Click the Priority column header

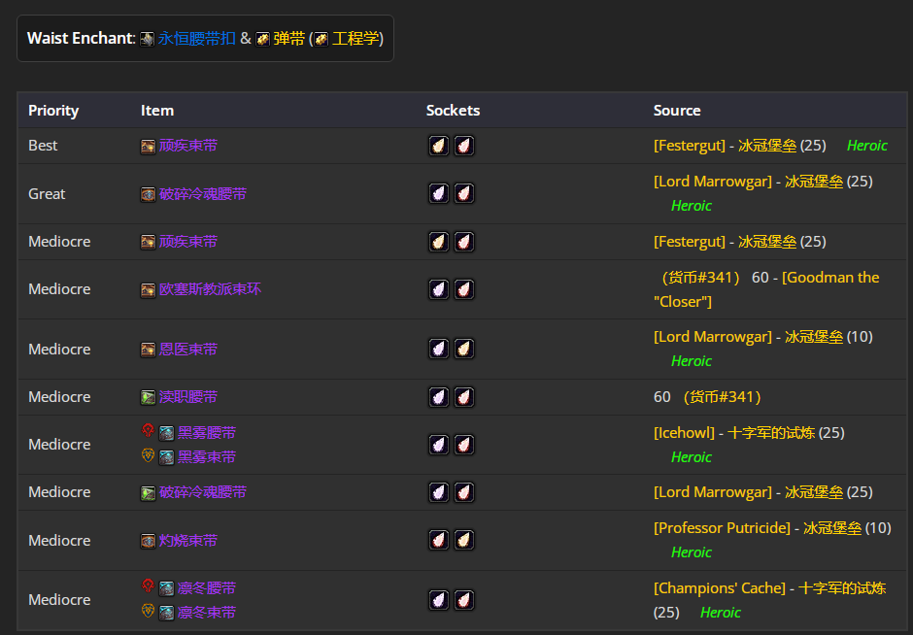coord(53,111)
